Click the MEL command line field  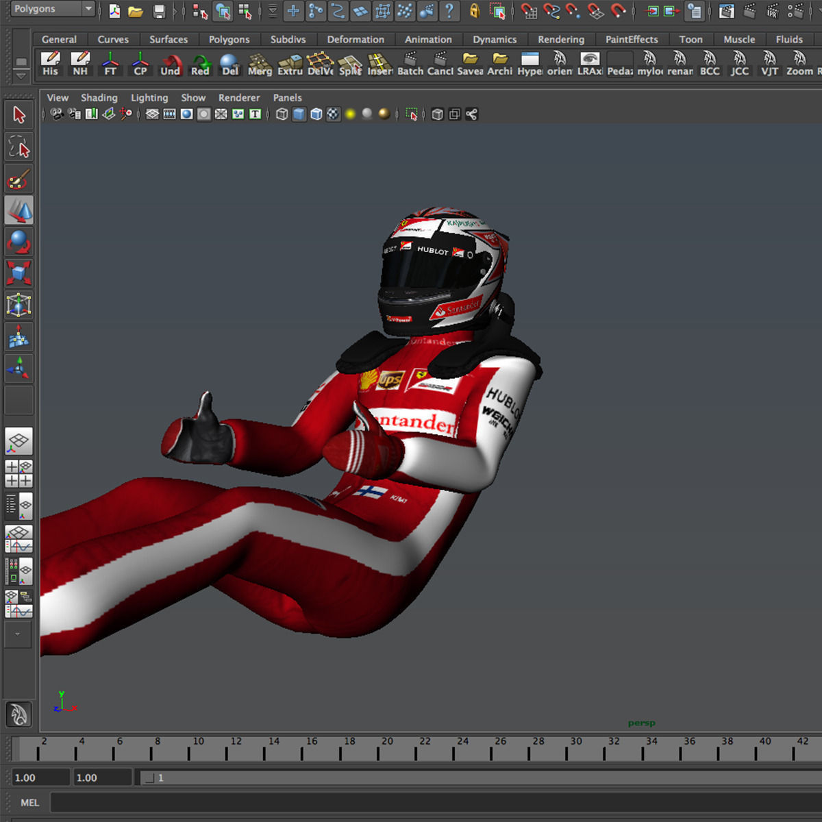pyautogui.click(x=436, y=802)
